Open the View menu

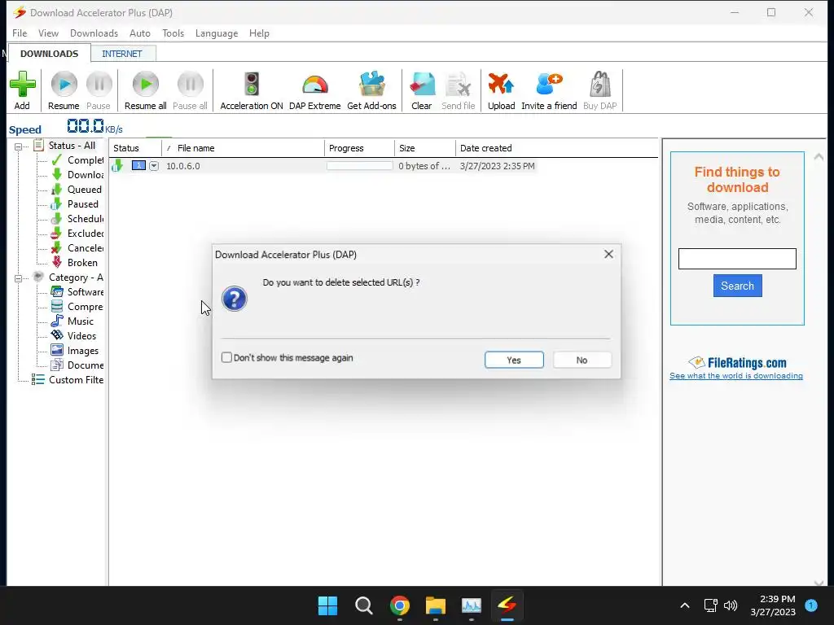48,33
